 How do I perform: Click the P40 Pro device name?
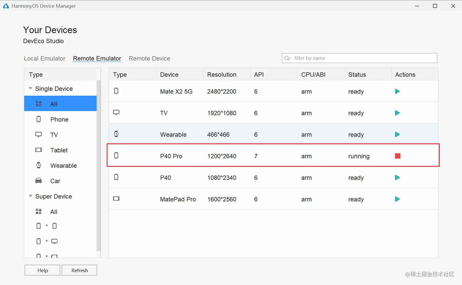tap(171, 156)
